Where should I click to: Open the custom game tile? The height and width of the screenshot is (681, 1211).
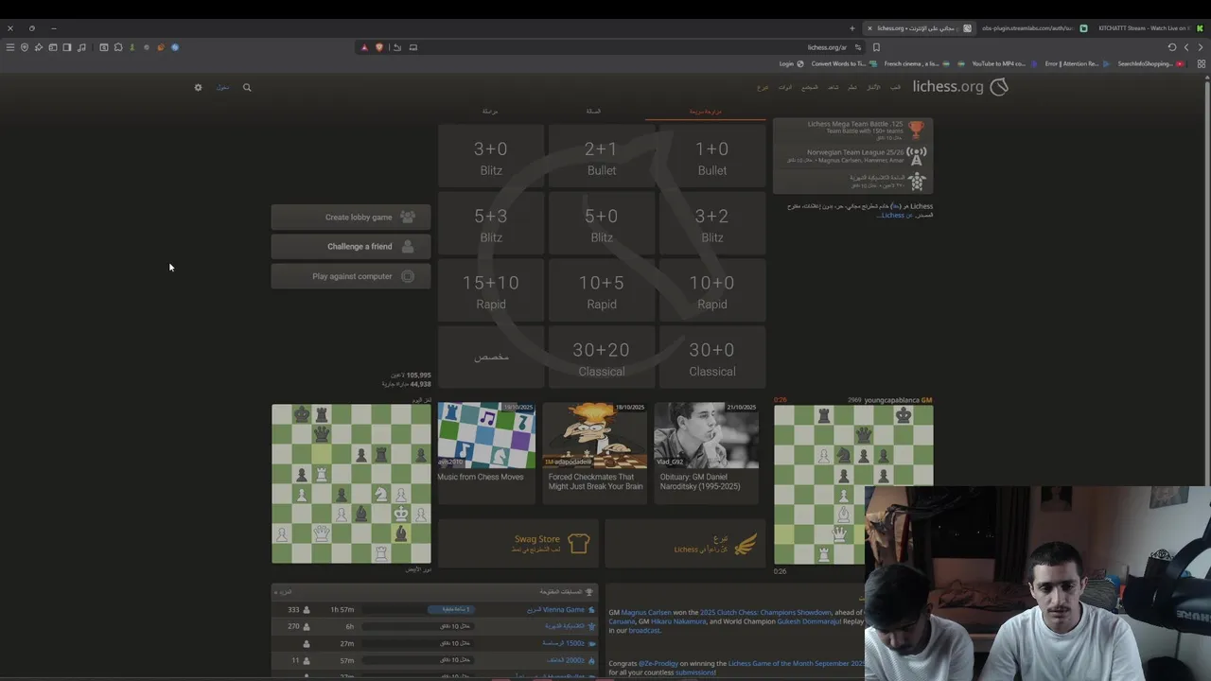click(491, 358)
